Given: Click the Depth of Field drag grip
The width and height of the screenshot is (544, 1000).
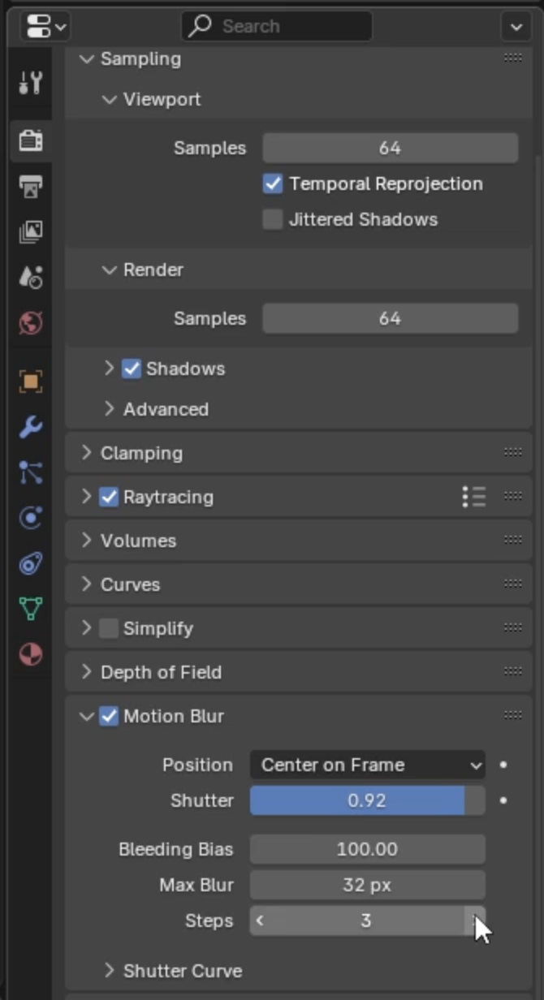Looking at the screenshot, I should (512, 672).
